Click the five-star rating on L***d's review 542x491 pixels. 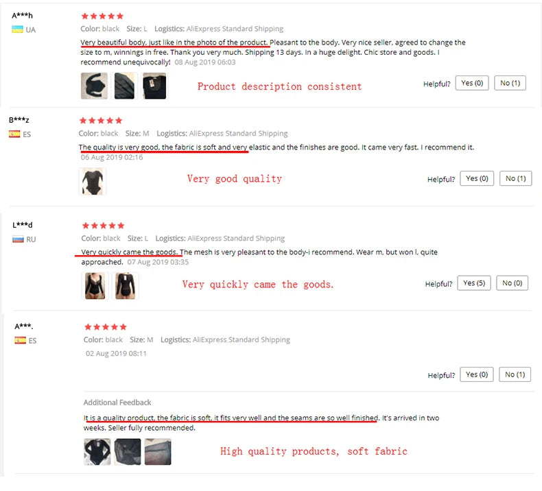pyautogui.click(x=103, y=226)
